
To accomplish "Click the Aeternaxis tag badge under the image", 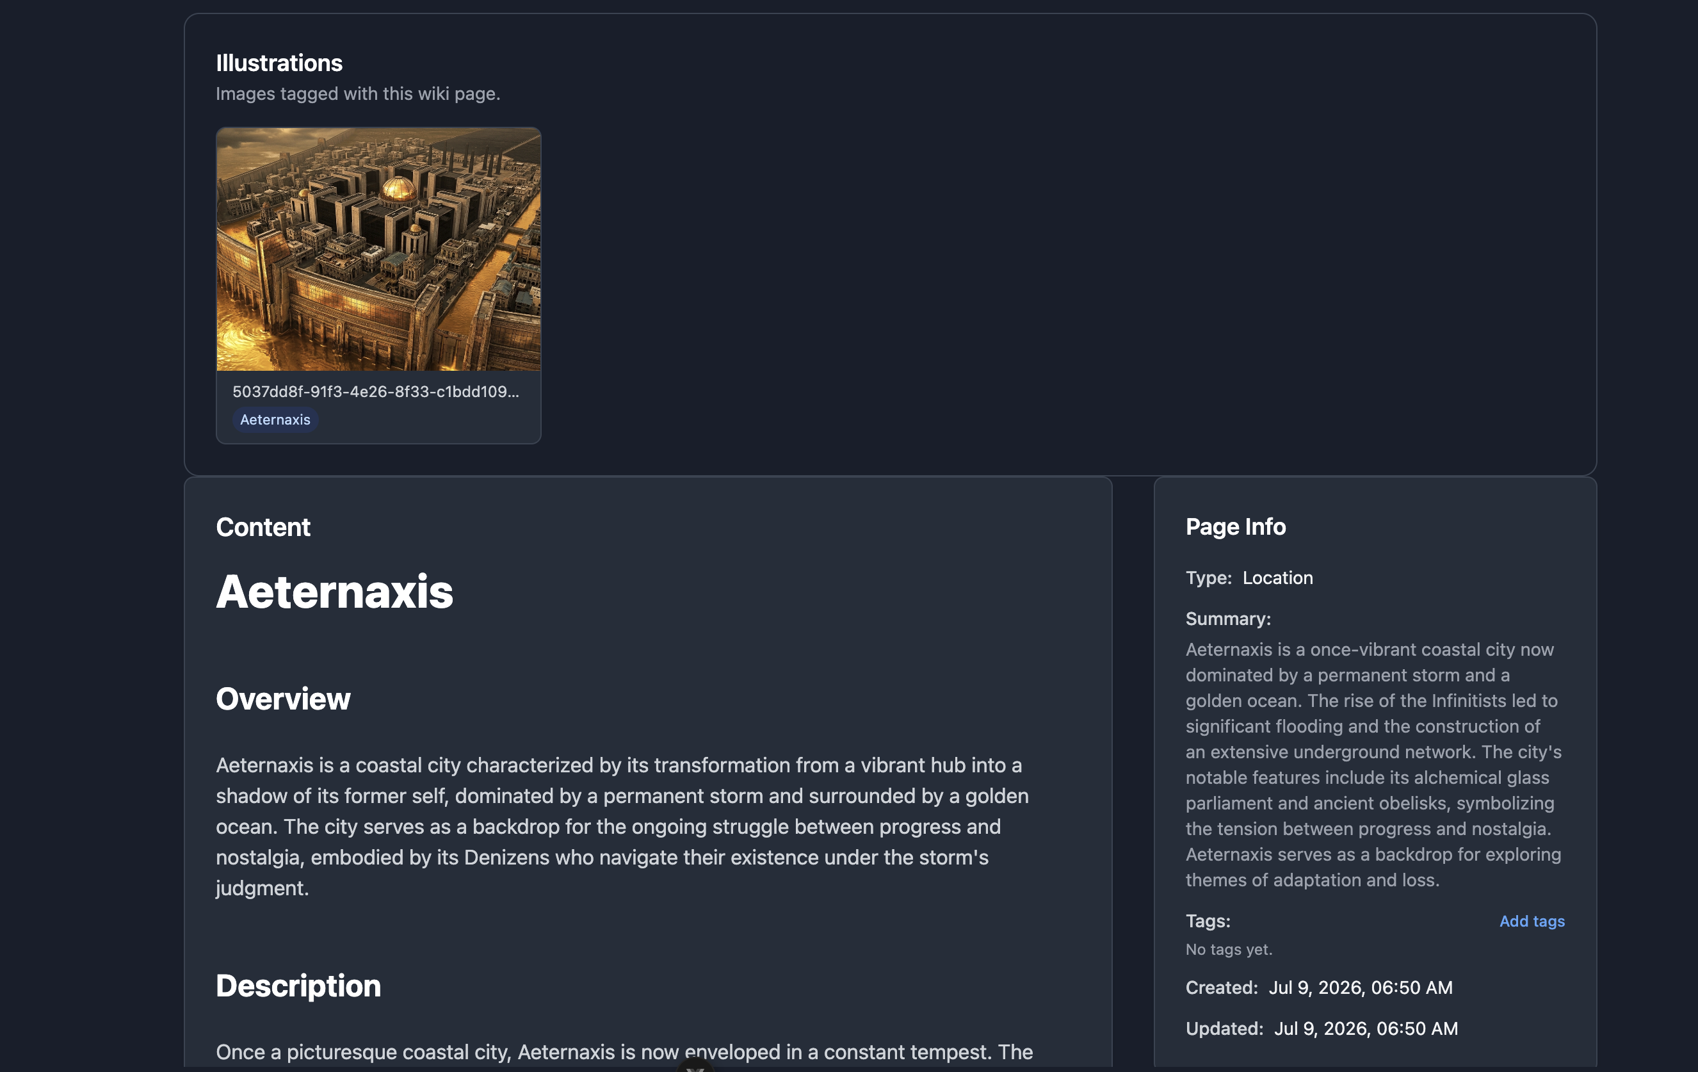I will tap(275, 419).
